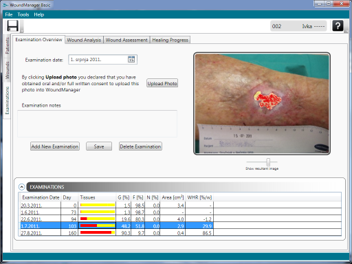Switch to the Healing Progress tab

170,40
